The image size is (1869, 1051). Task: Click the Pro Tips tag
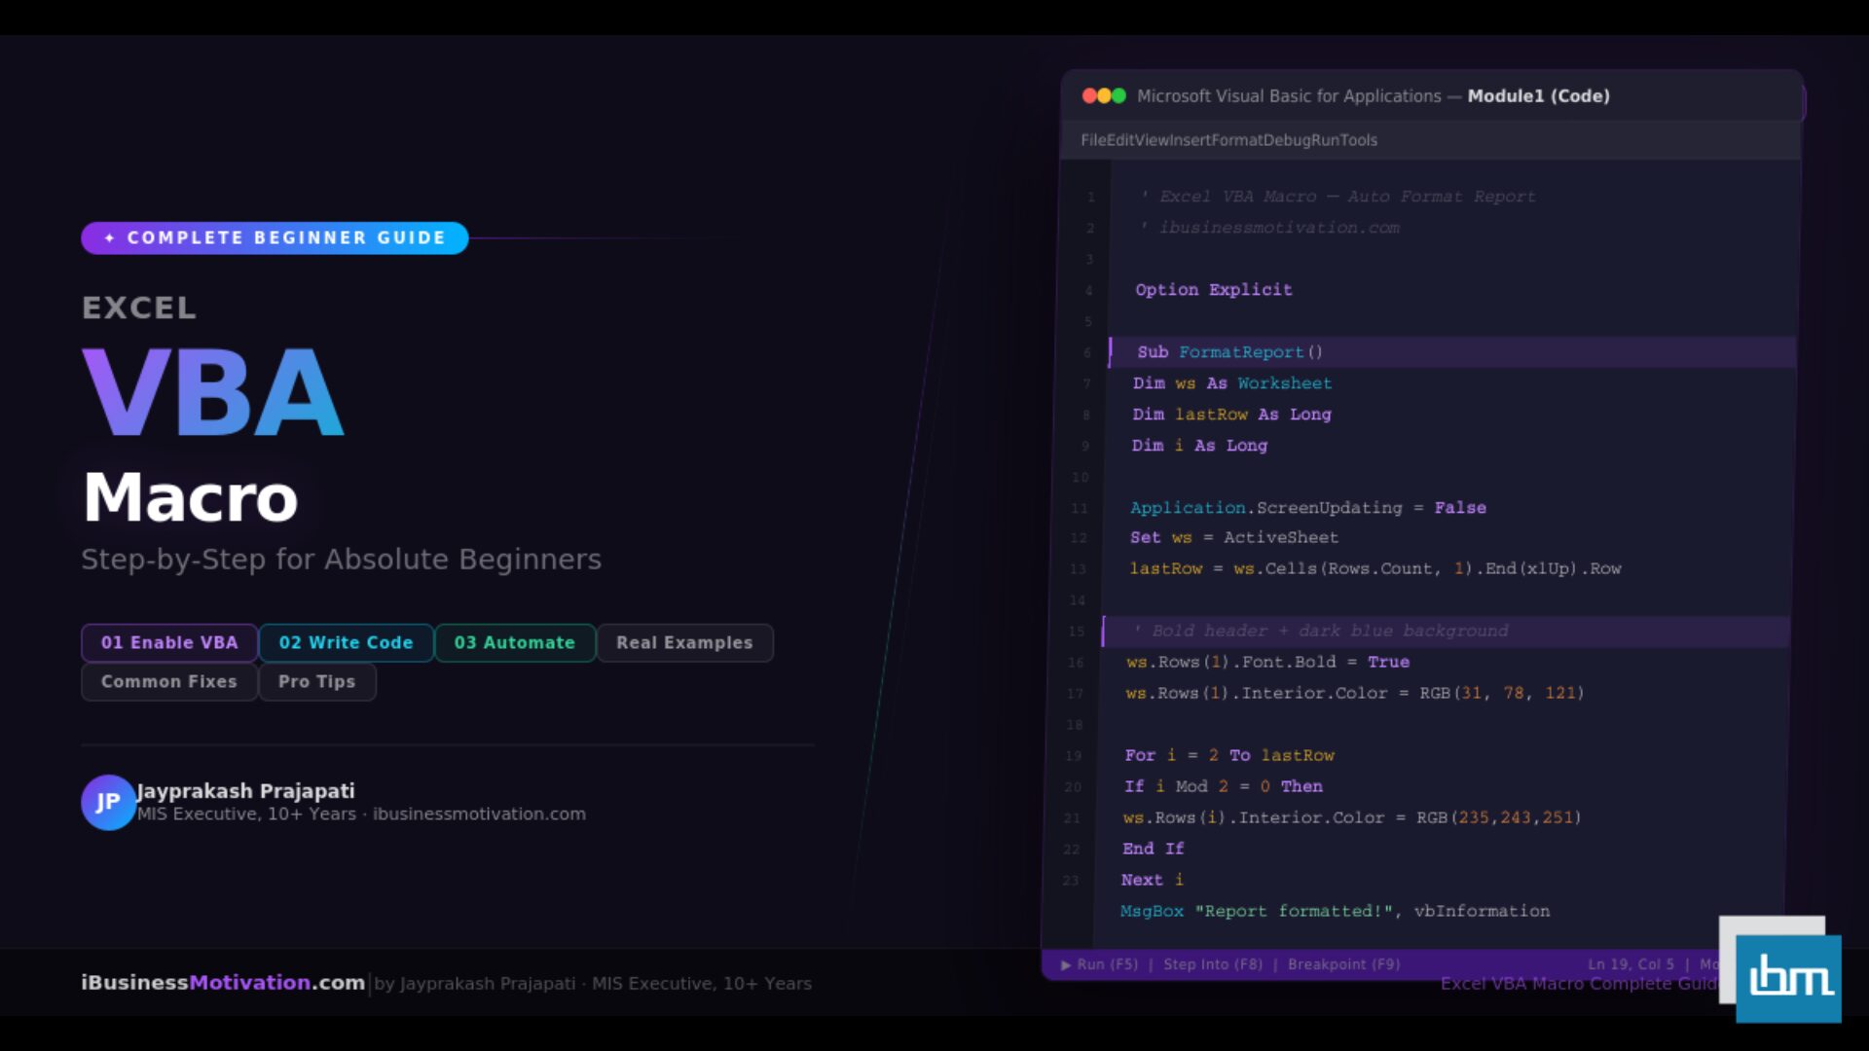tap(316, 682)
